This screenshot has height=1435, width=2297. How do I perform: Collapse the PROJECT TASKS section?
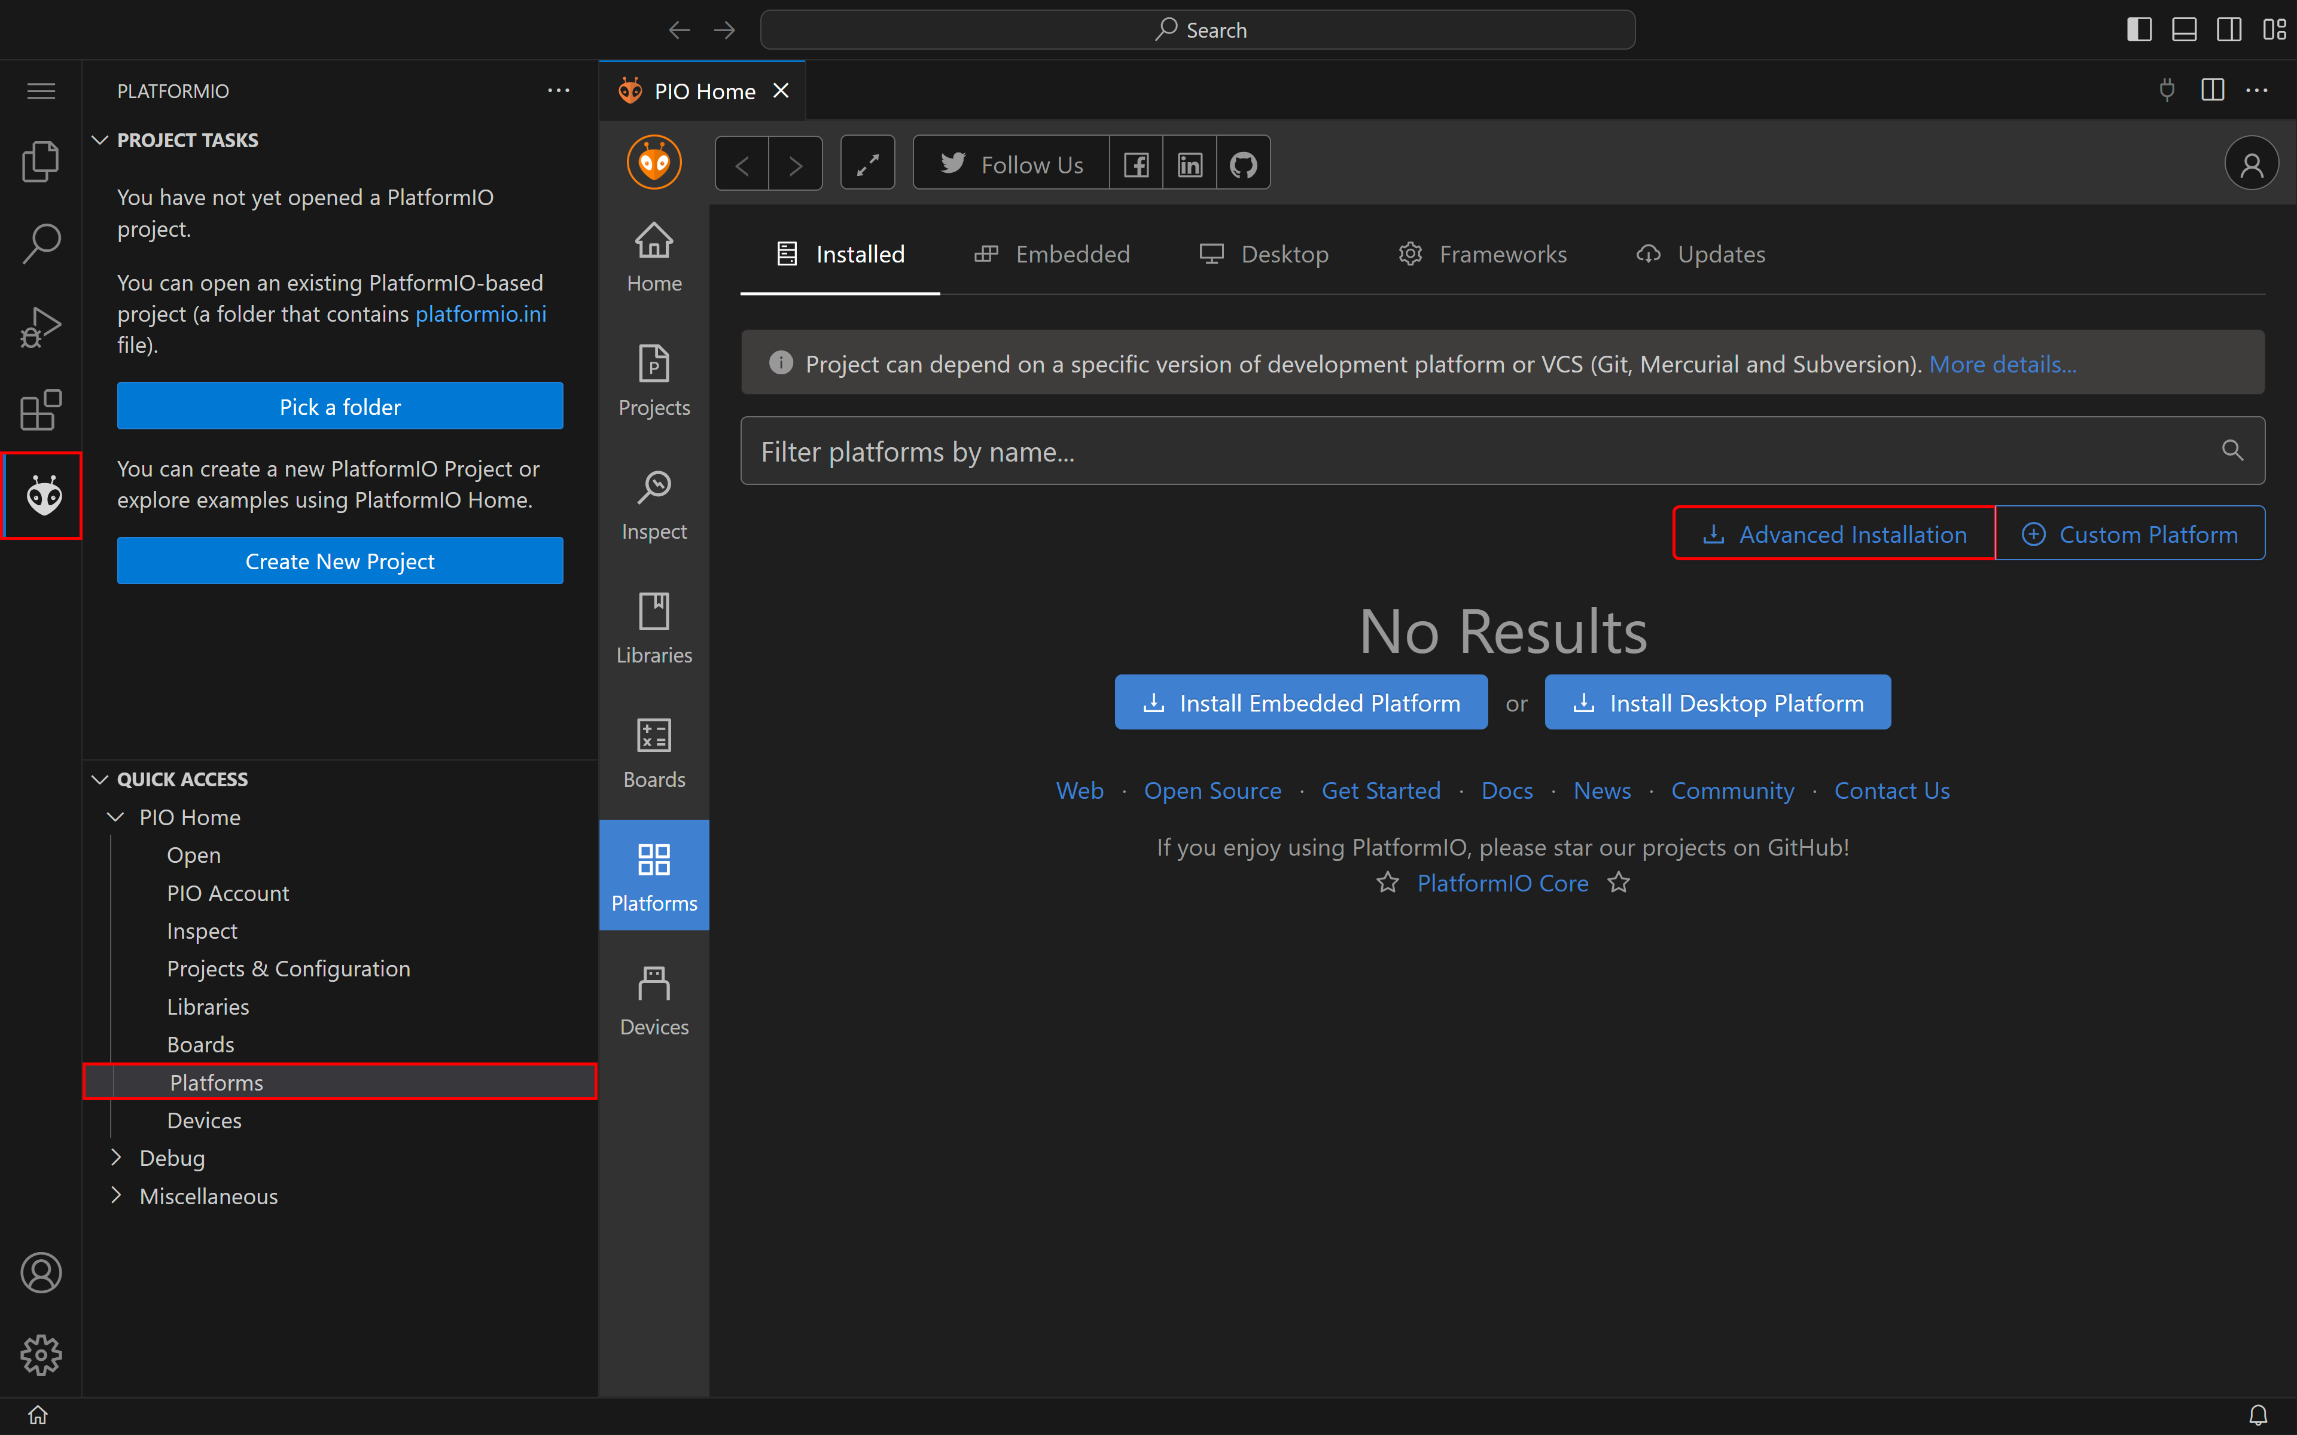187,141
